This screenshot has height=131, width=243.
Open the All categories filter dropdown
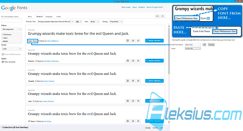tap(11, 29)
